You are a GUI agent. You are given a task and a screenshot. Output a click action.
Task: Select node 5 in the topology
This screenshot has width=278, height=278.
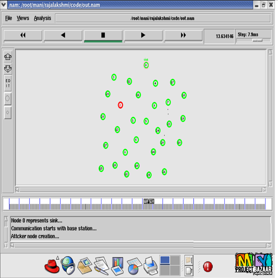click(x=146, y=121)
